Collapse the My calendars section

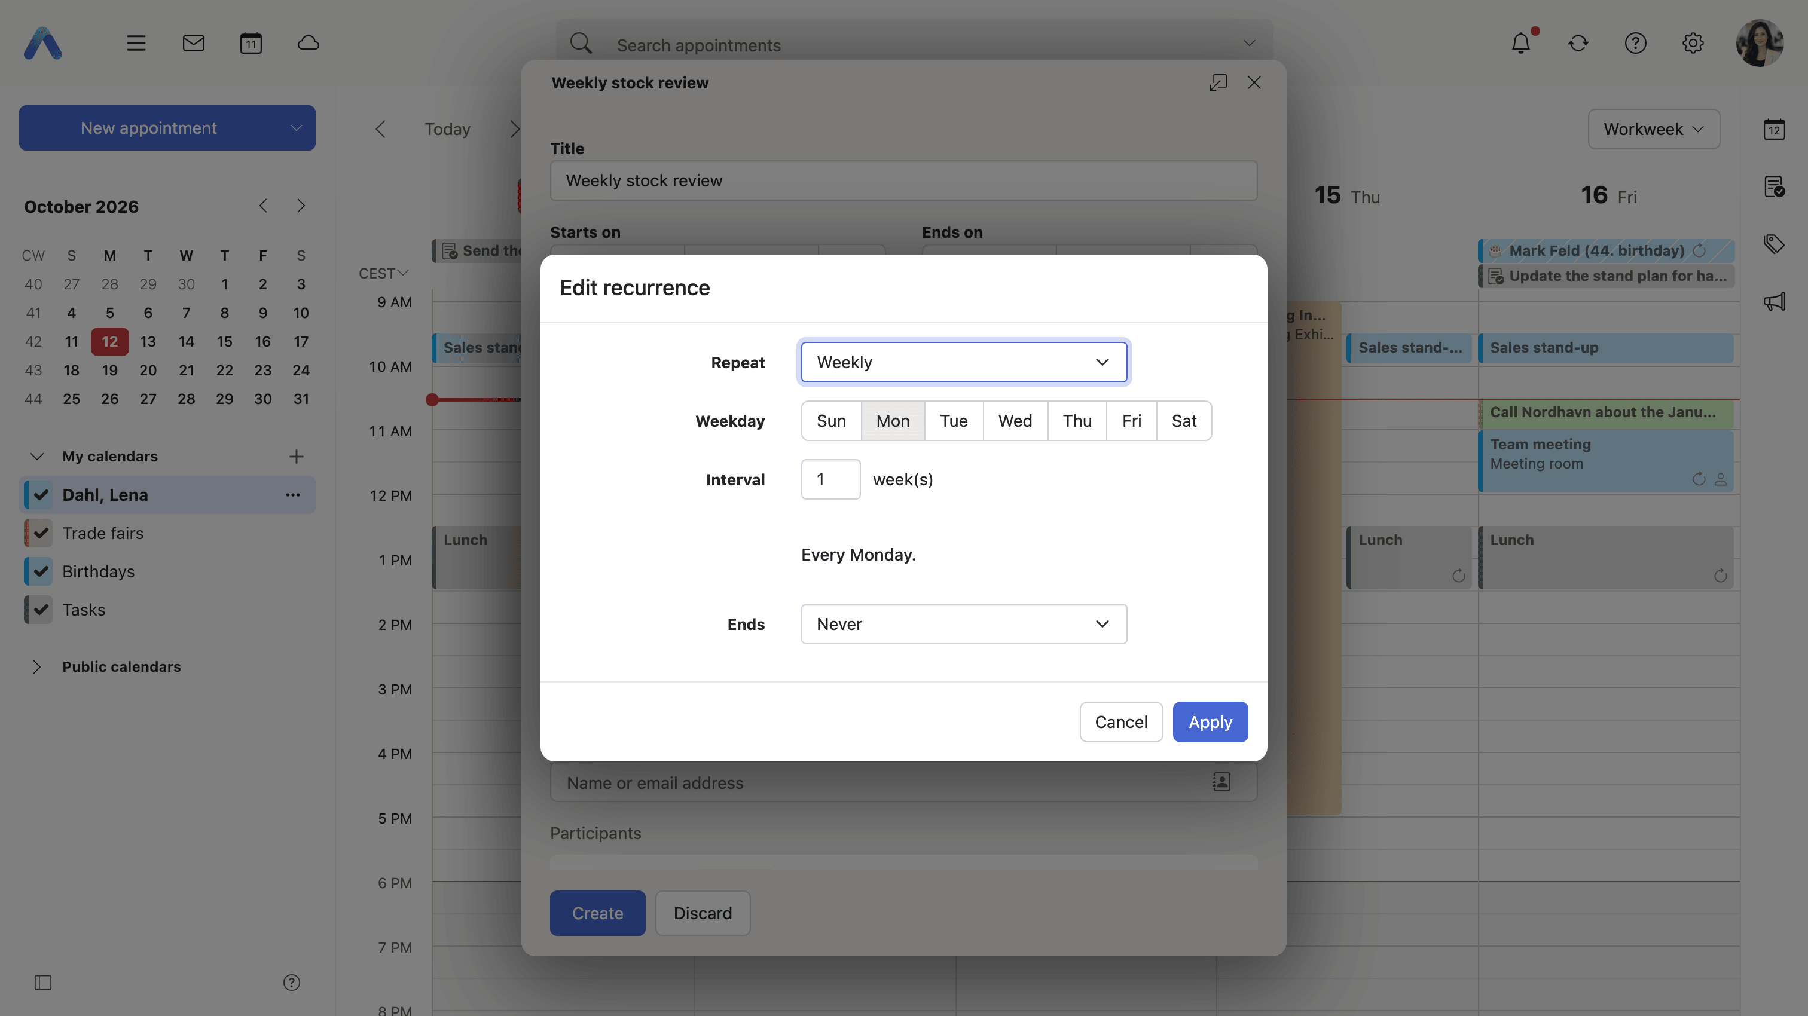coord(37,457)
